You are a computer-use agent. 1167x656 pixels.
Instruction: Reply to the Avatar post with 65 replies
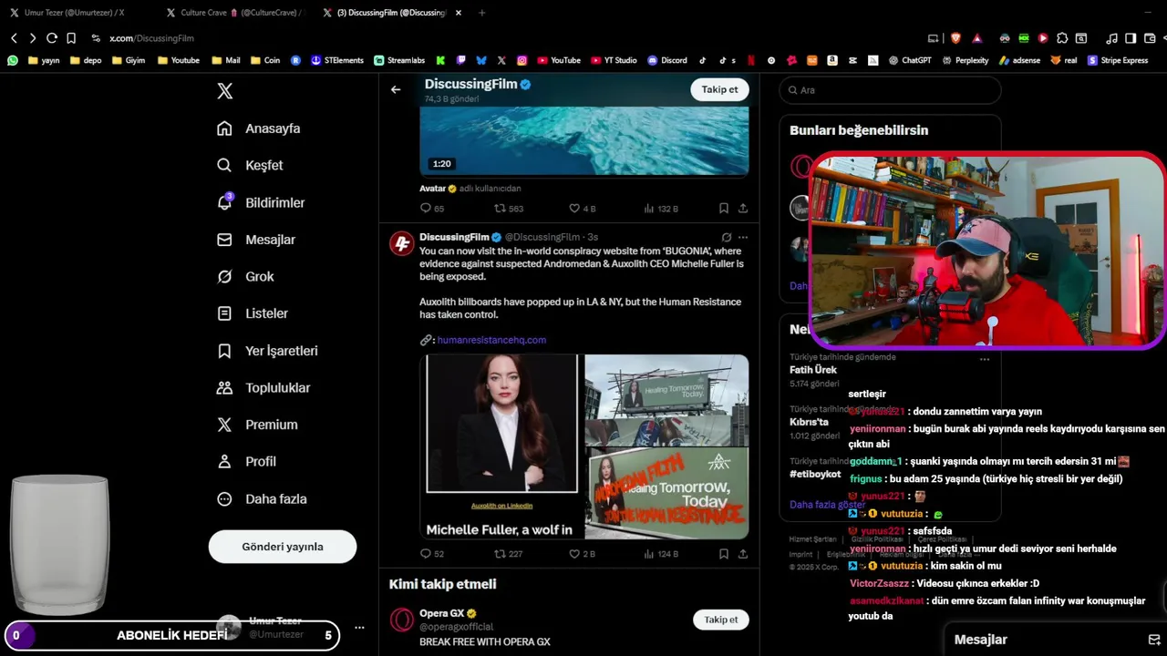(431, 209)
